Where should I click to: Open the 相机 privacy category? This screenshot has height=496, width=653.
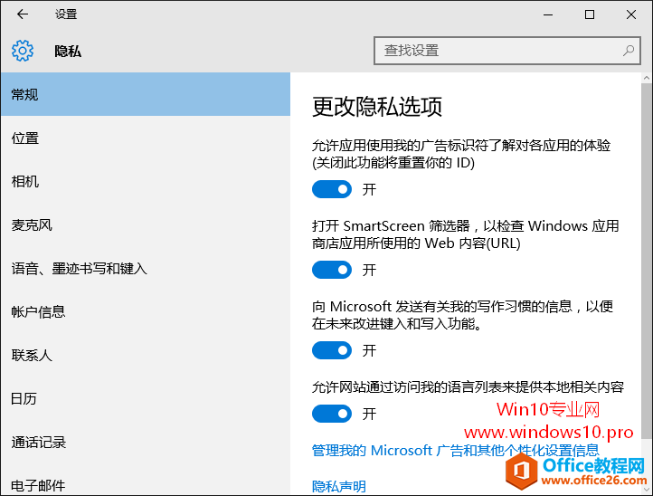[146, 181]
